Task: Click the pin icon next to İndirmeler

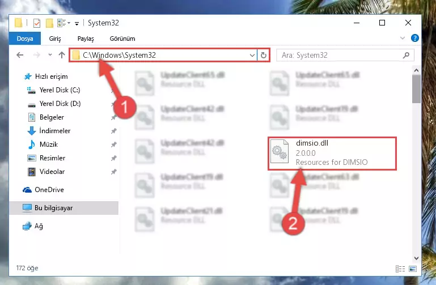Action: [114, 131]
